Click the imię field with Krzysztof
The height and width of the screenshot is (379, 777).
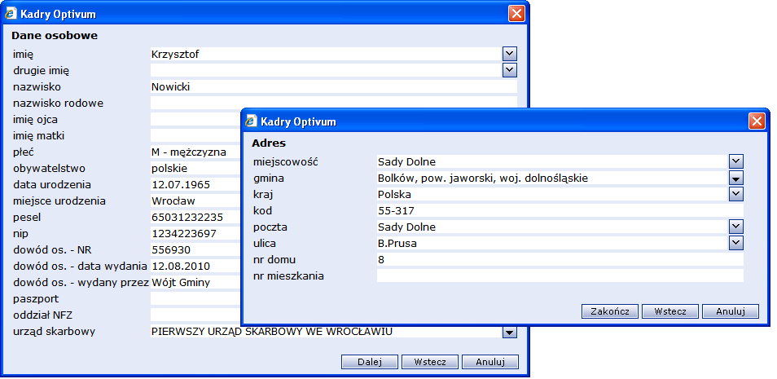coord(326,54)
